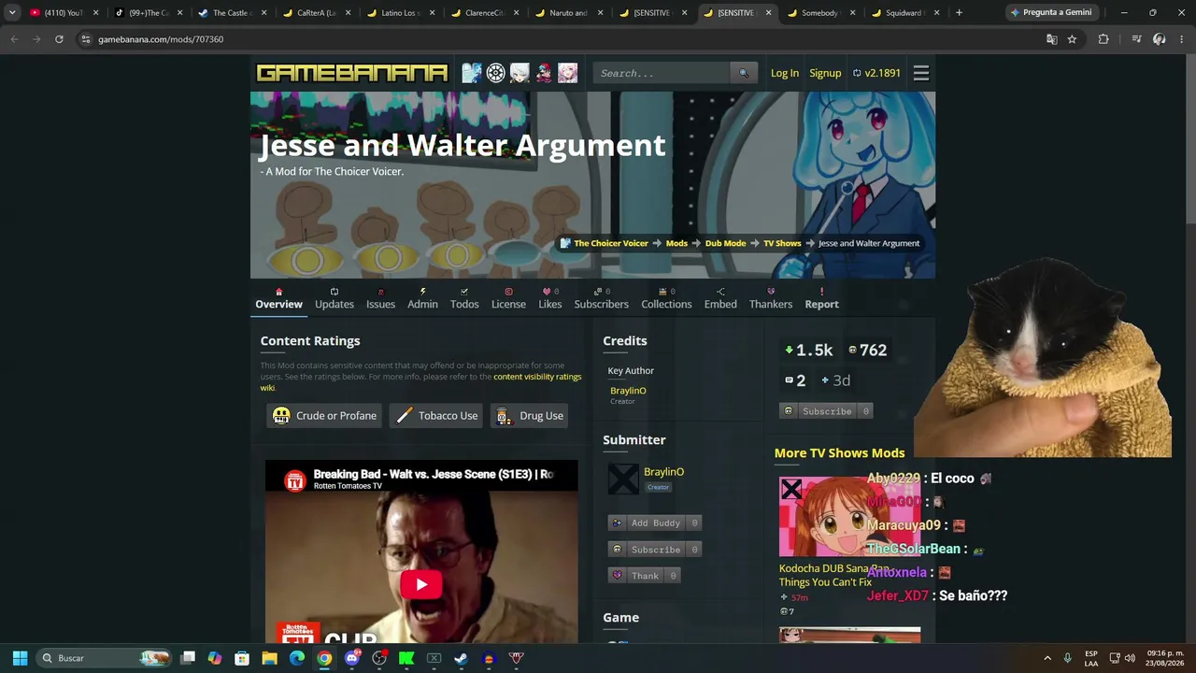Open the GameBanana hamburger menu
1196x673 pixels.
tap(921, 73)
